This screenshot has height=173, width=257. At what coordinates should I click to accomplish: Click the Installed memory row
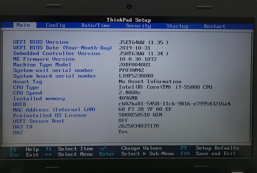[x=39, y=98]
